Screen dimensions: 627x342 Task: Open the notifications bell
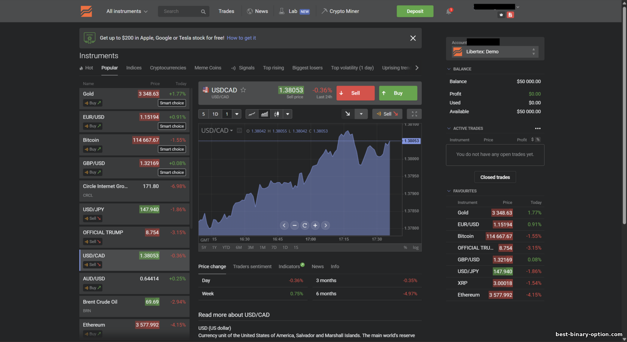point(449,11)
